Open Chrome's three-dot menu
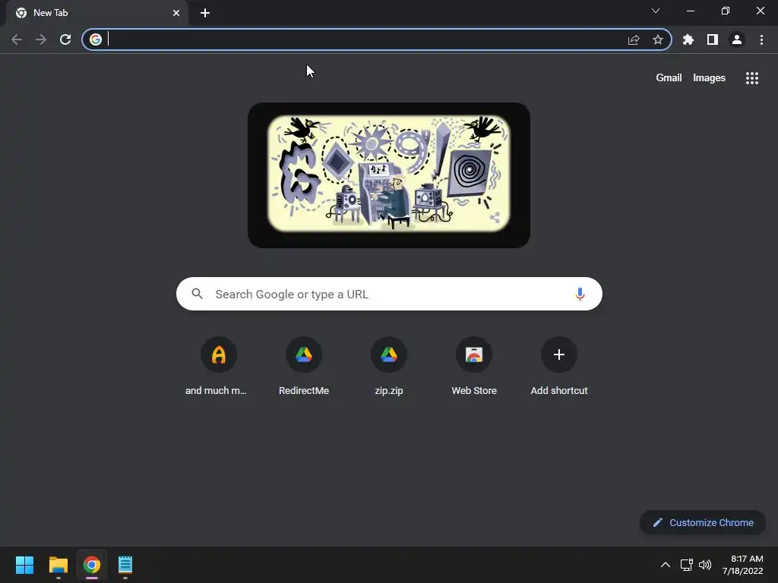Viewport: 778px width, 583px height. click(761, 39)
